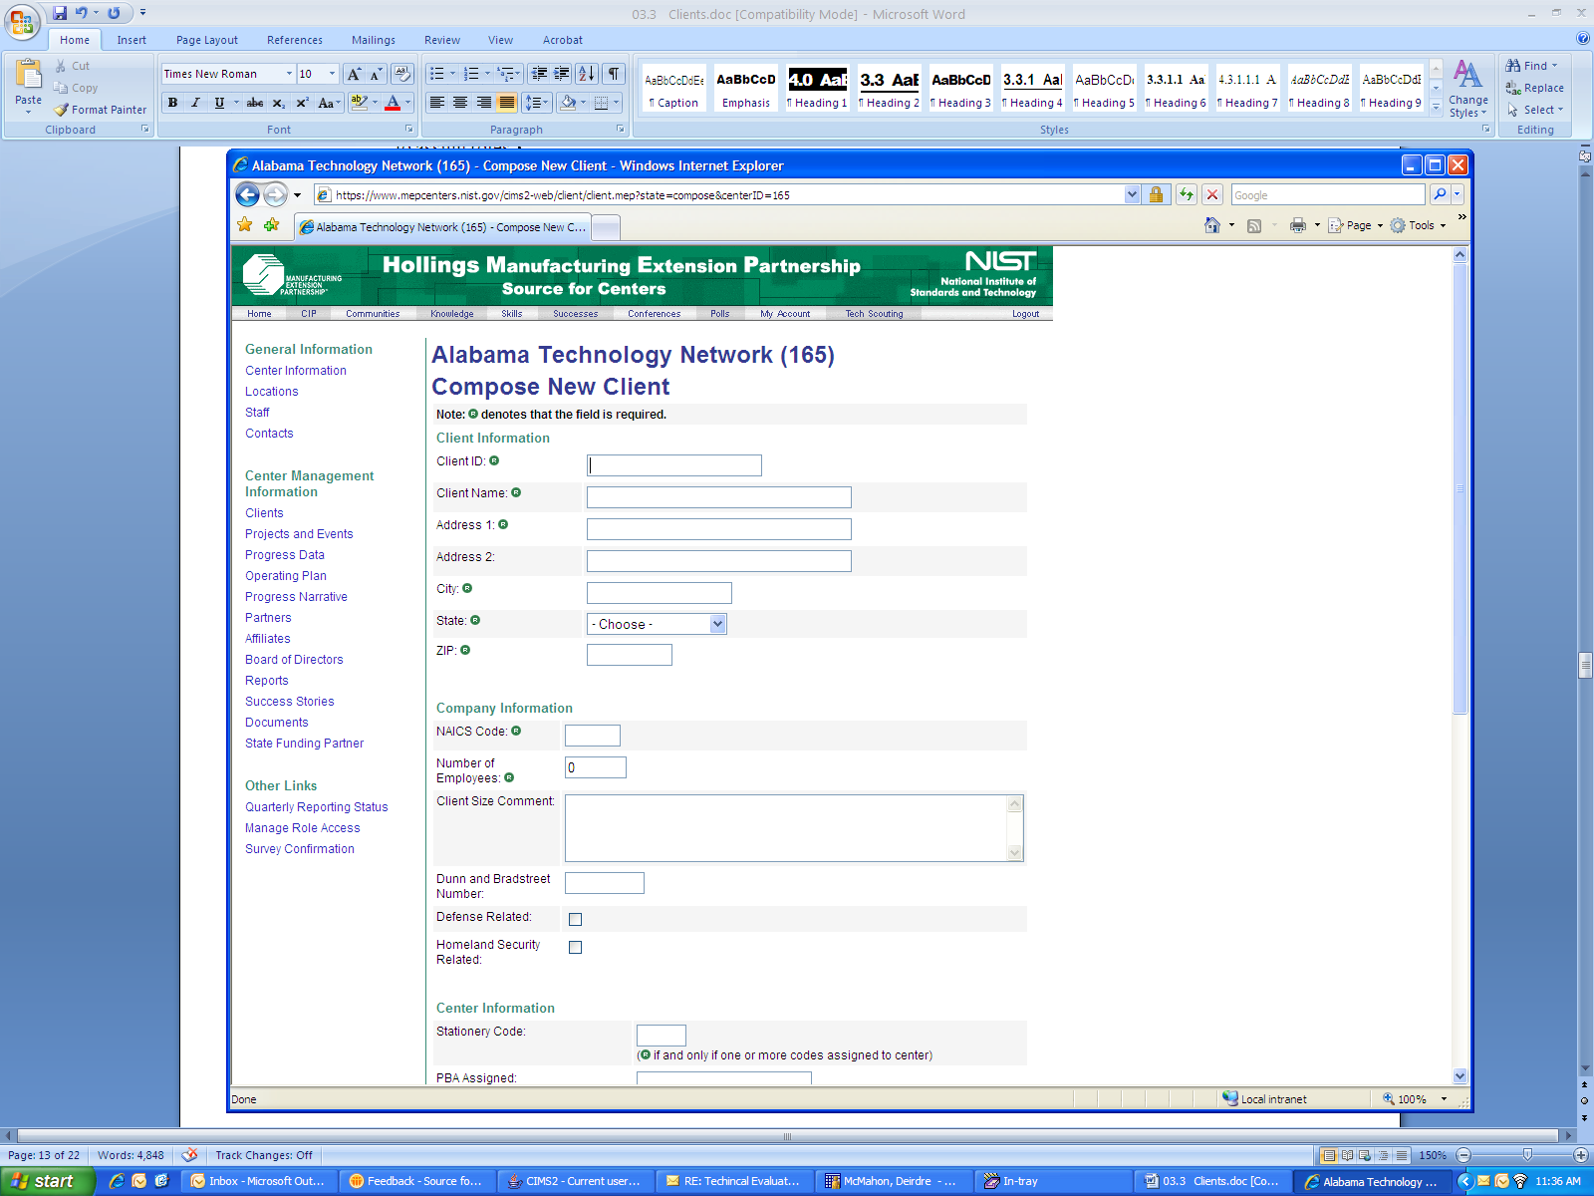
Task: Click the search magnifier beside Google box
Action: click(x=1440, y=194)
